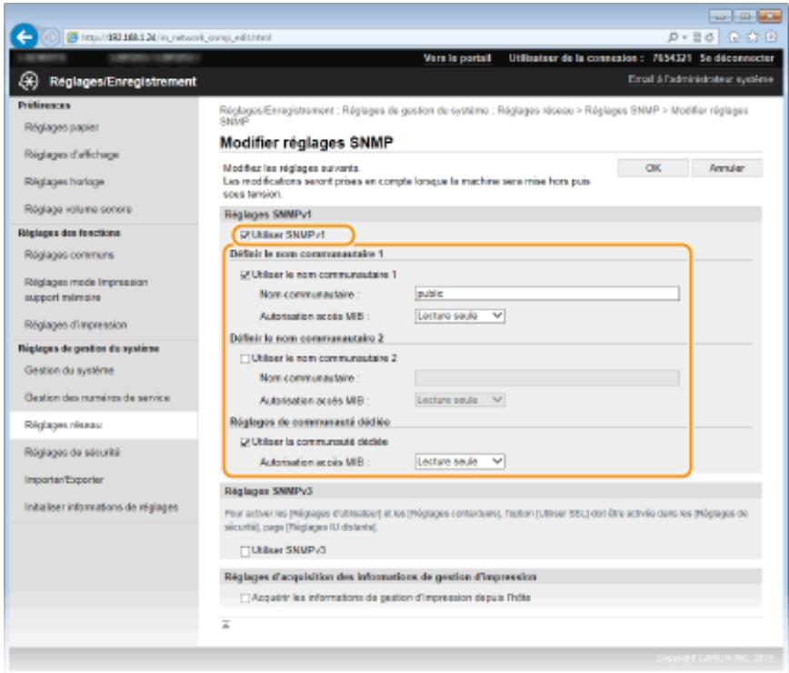Image resolution: width=789 pixels, height=673 pixels.
Task: Open Réglages papier in sidebar
Action: [x=62, y=126]
